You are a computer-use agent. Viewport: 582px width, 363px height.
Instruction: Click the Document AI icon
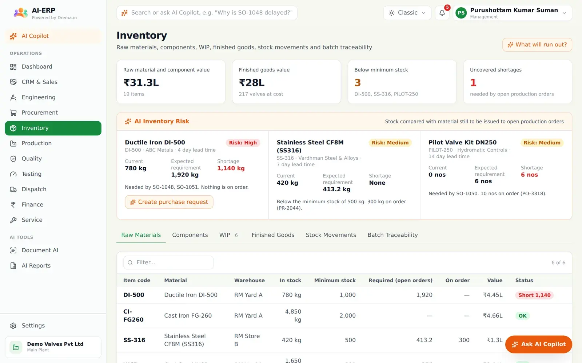click(x=13, y=250)
